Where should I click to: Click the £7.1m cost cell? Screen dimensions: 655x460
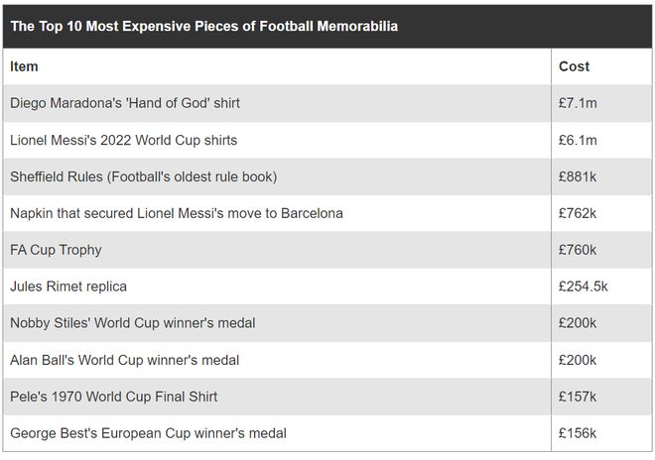point(578,103)
